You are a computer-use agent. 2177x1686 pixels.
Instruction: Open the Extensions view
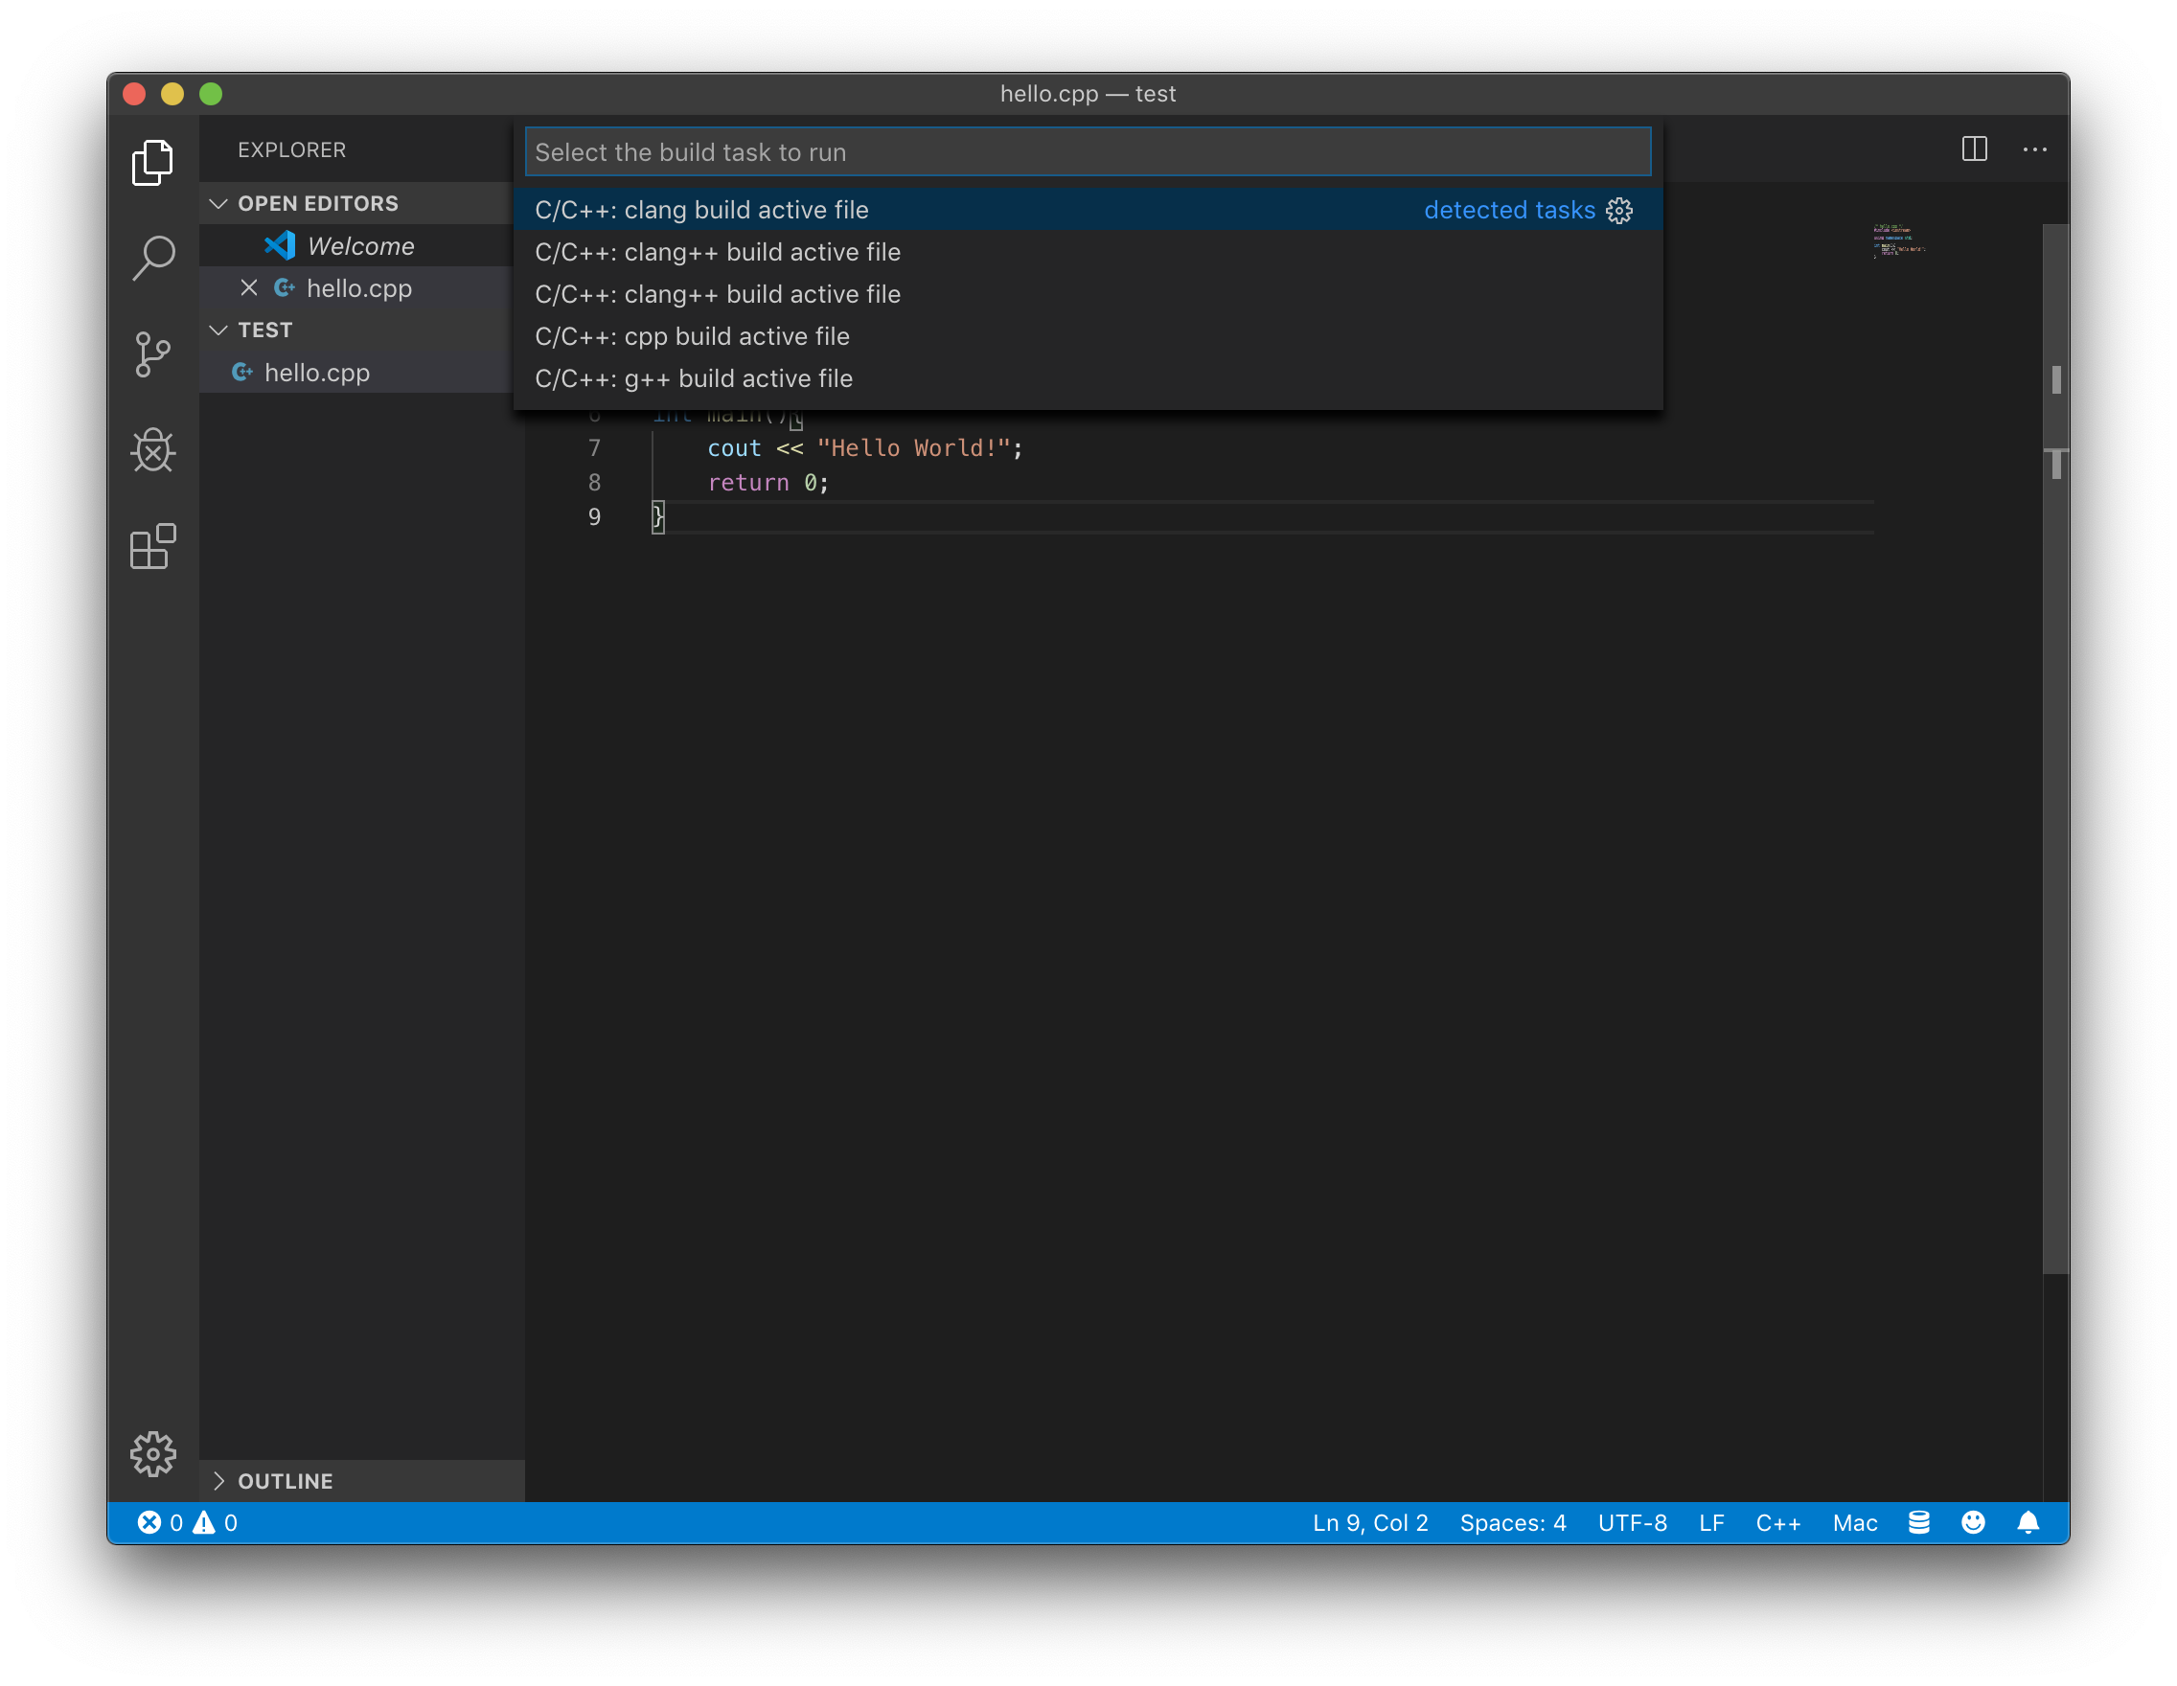(x=152, y=546)
